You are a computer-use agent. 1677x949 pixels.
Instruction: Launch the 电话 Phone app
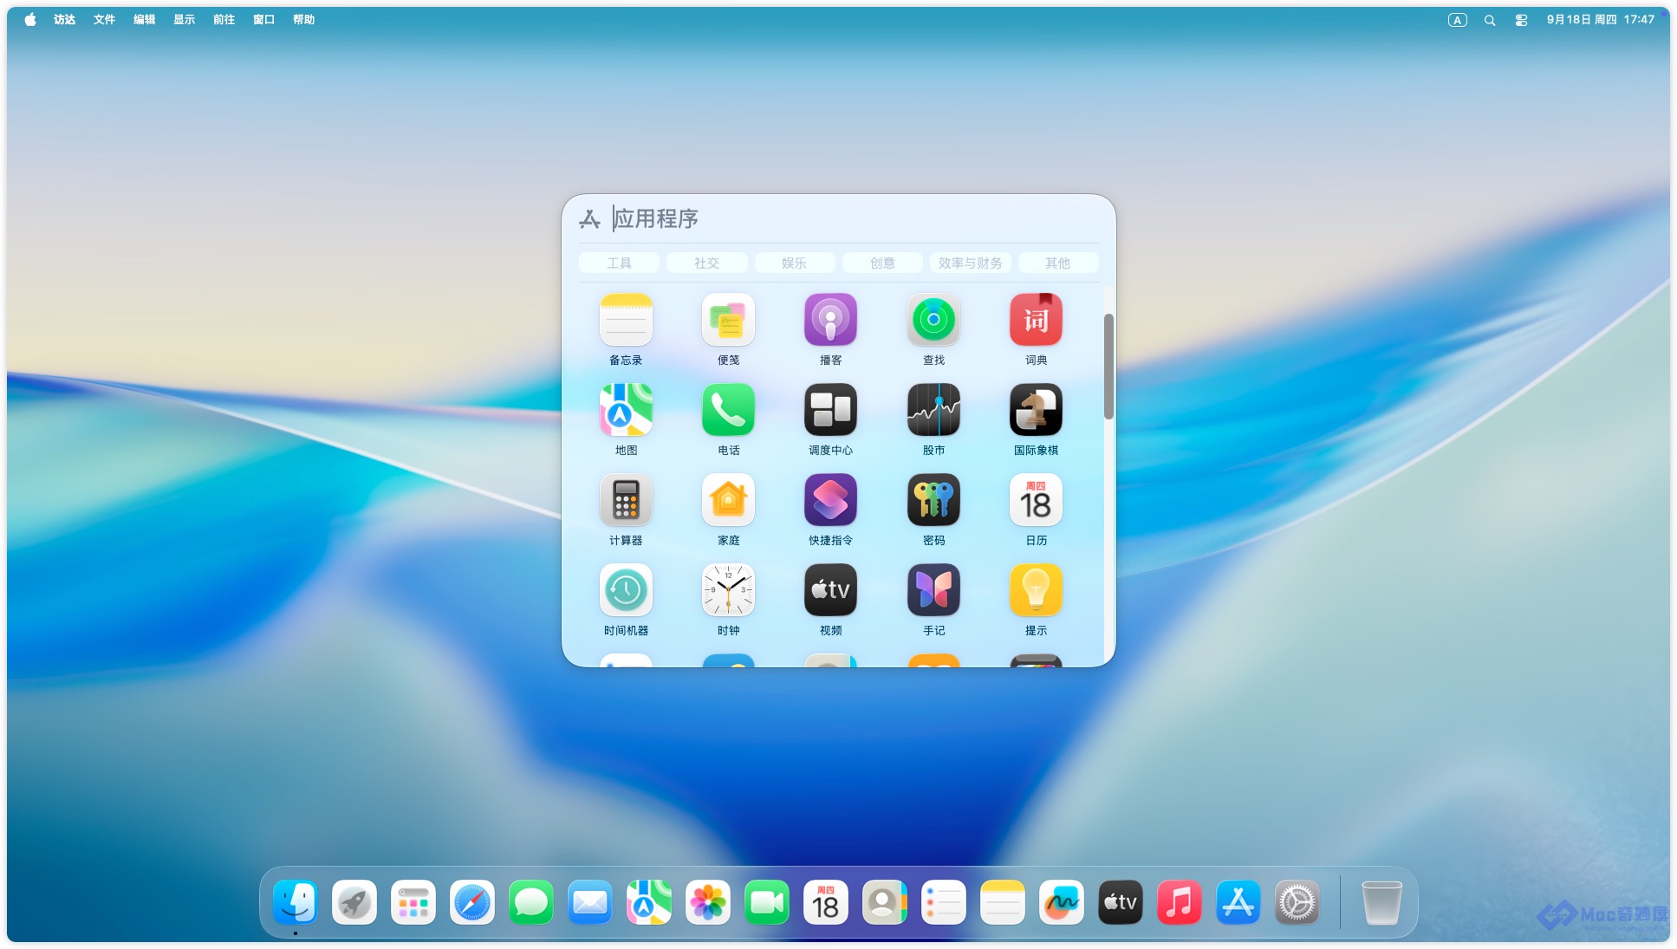(x=728, y=410)
